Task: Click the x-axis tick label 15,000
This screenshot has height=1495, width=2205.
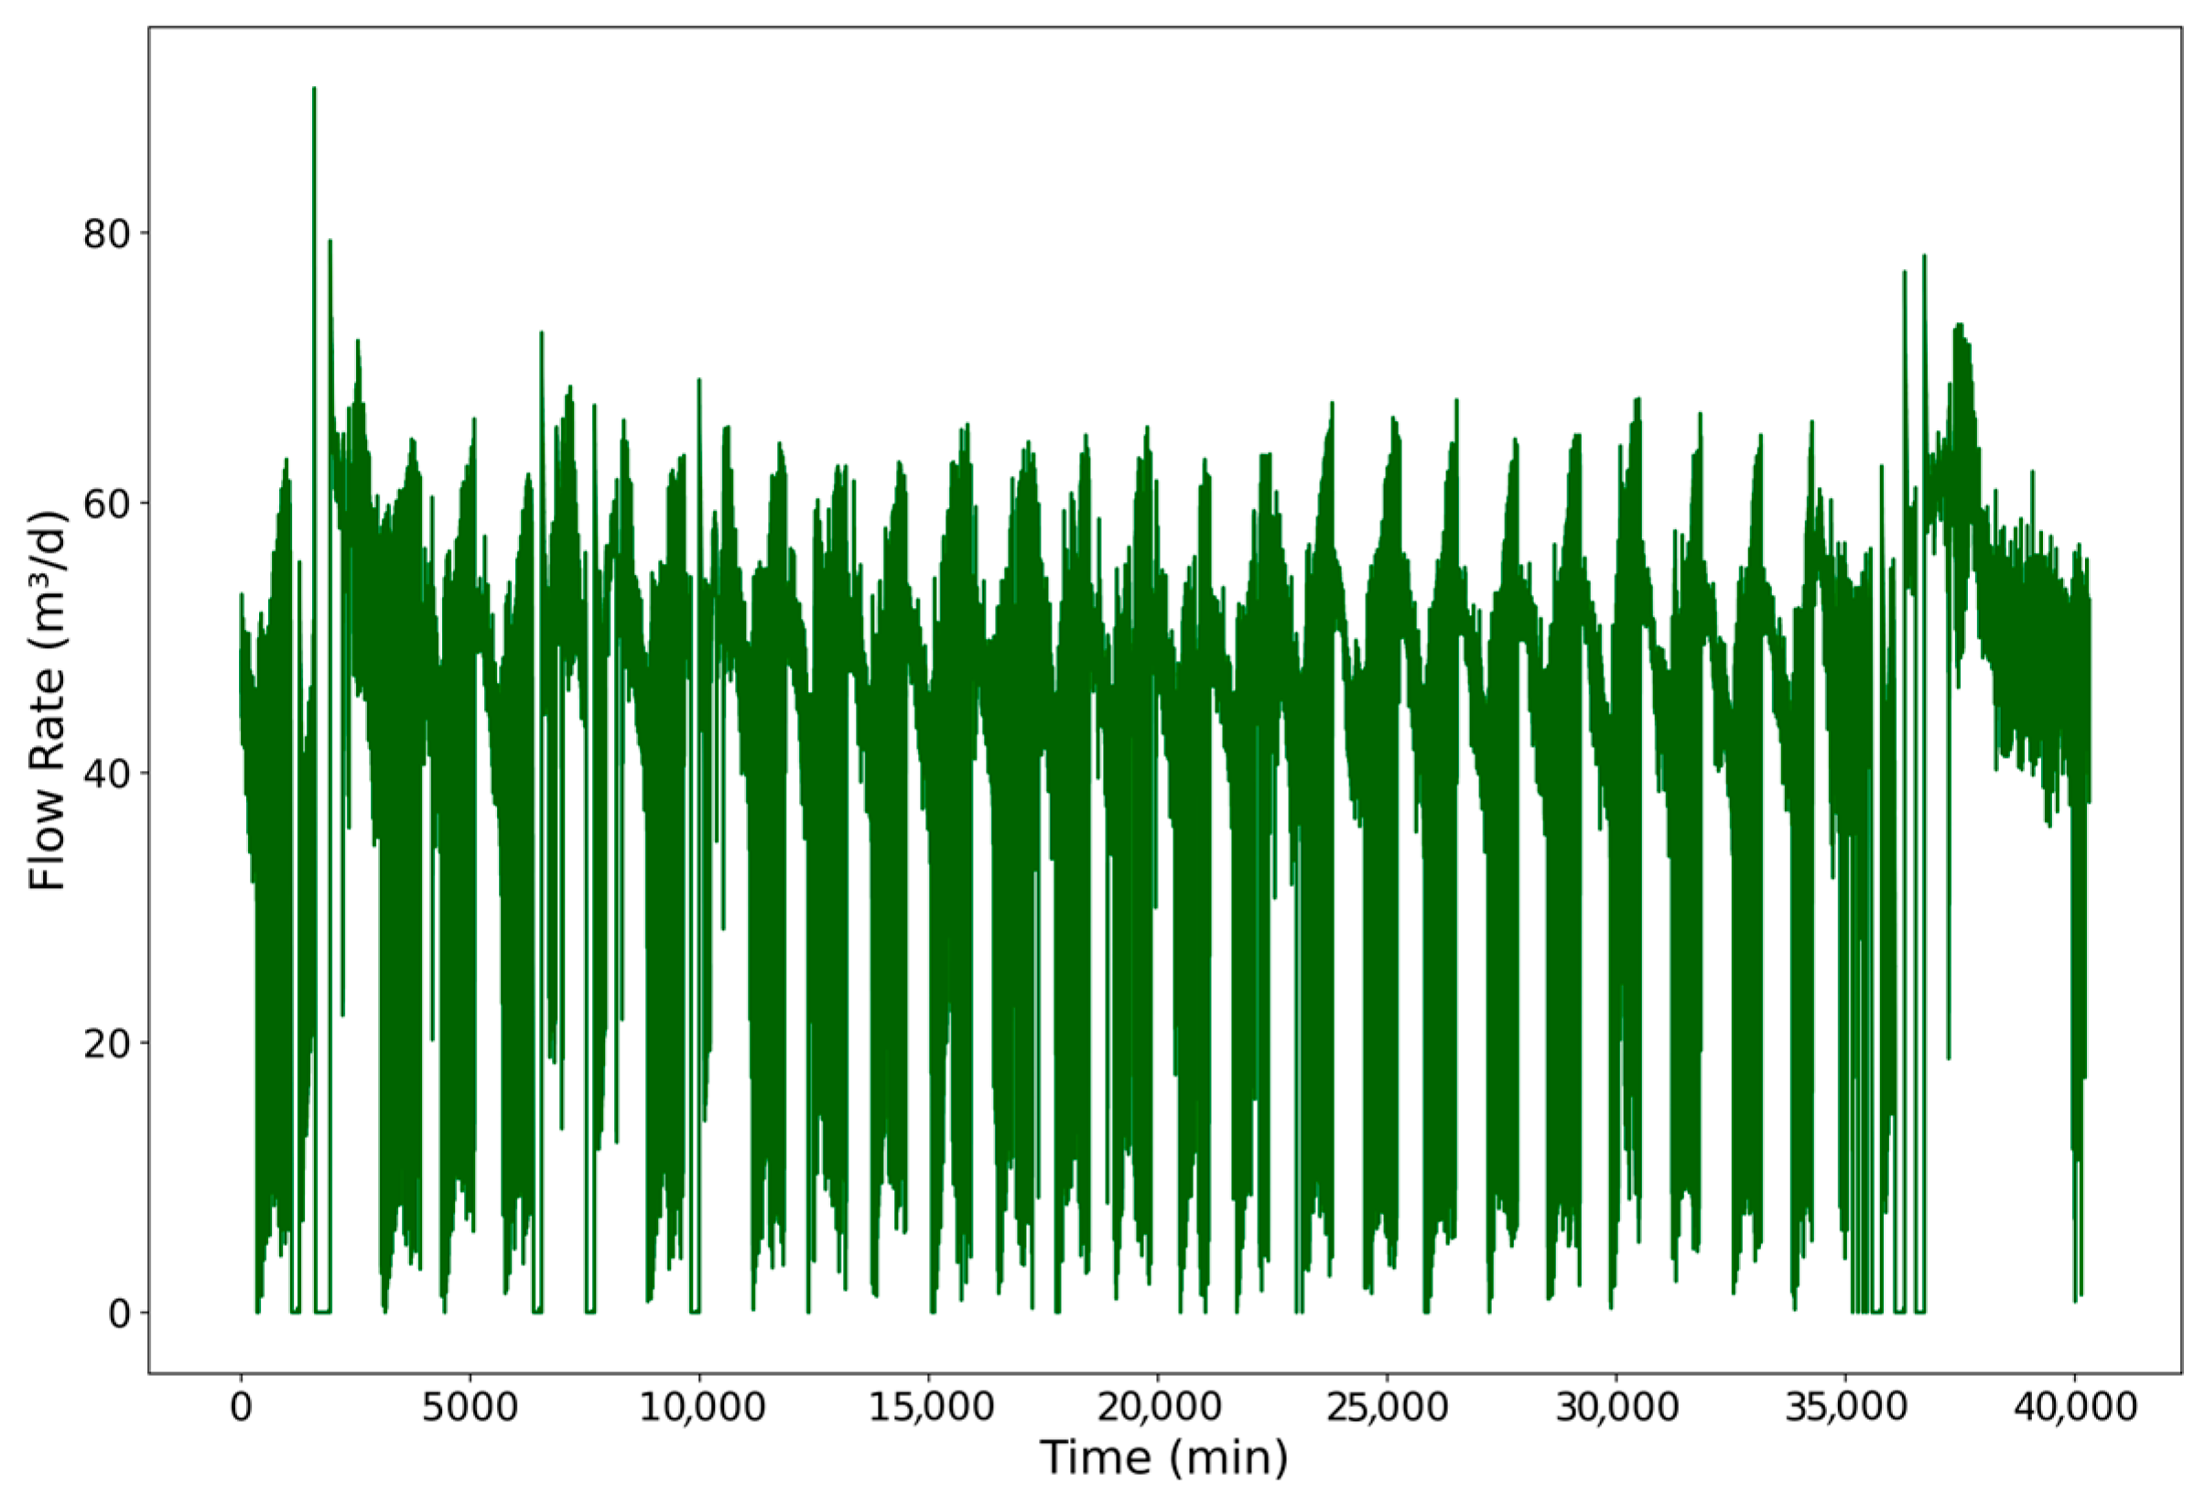Action: [931, 1407]
